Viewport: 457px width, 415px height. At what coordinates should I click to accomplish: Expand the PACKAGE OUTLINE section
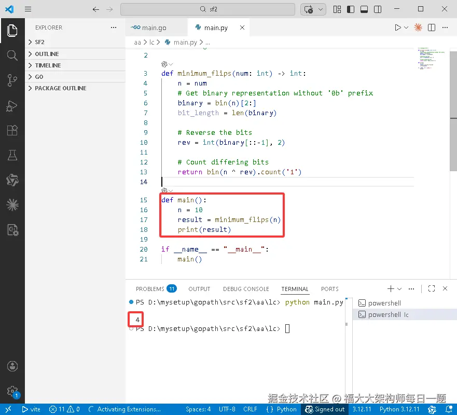click(75, 88)
